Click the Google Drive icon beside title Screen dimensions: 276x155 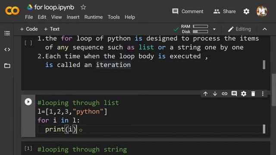(x=29, y=7)
